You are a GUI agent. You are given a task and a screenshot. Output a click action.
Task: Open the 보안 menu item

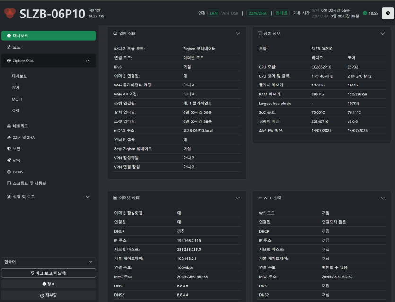(x=48, y=149)
